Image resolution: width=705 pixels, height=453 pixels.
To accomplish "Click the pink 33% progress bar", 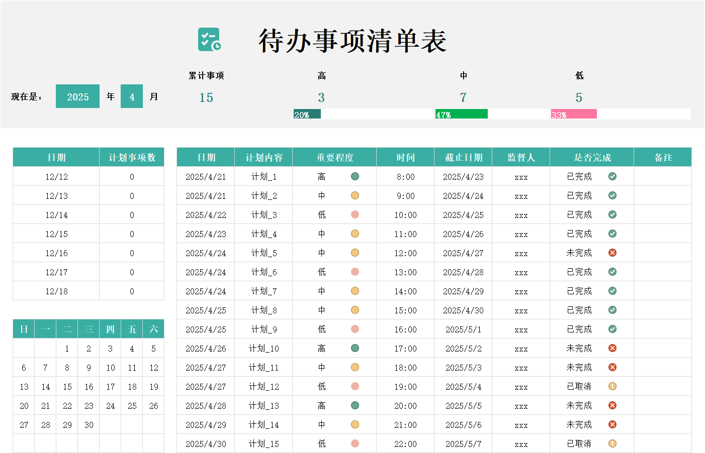I will pyautogui.click(x=574, y=114).
